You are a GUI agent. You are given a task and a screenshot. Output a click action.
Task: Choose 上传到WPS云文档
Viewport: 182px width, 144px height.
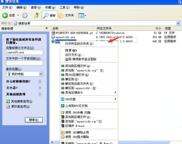[89, 106]
